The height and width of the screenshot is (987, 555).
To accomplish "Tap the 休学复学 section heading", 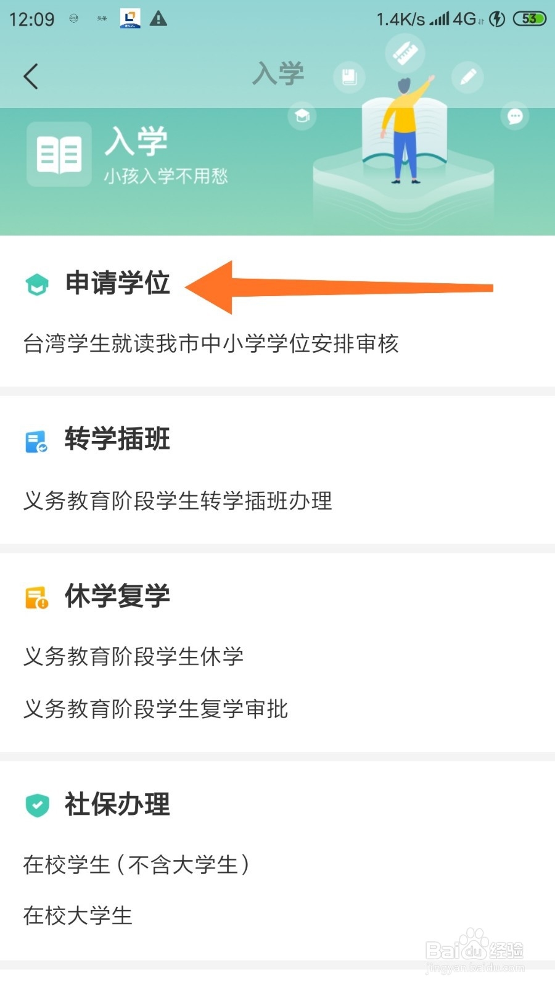I will (x=117, y=596).
